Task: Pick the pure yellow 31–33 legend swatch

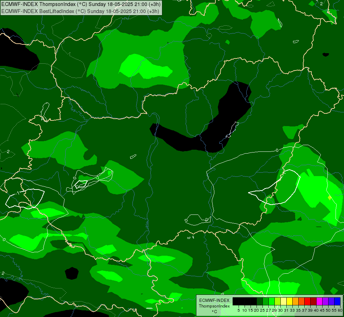Action: click(290, 301)
